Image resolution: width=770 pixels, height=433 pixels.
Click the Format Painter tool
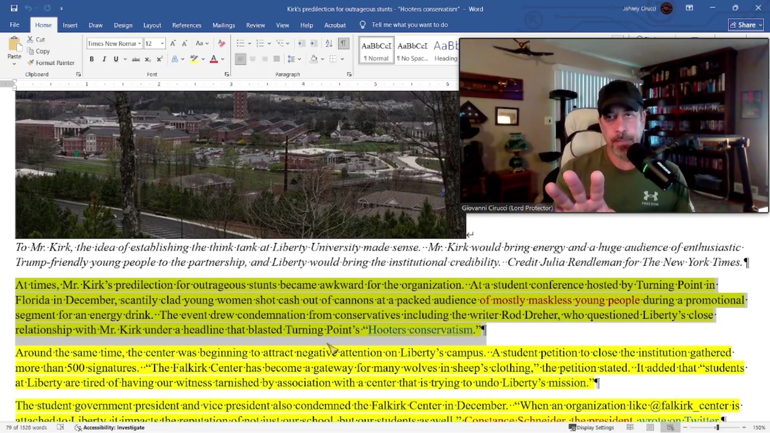tap(51, 63)
